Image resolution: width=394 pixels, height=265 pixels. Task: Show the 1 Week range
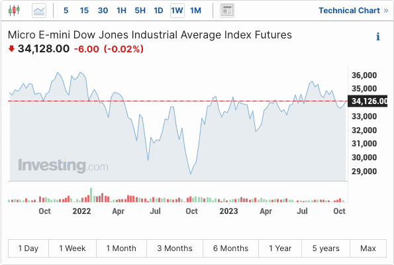(x=72, y=248)
